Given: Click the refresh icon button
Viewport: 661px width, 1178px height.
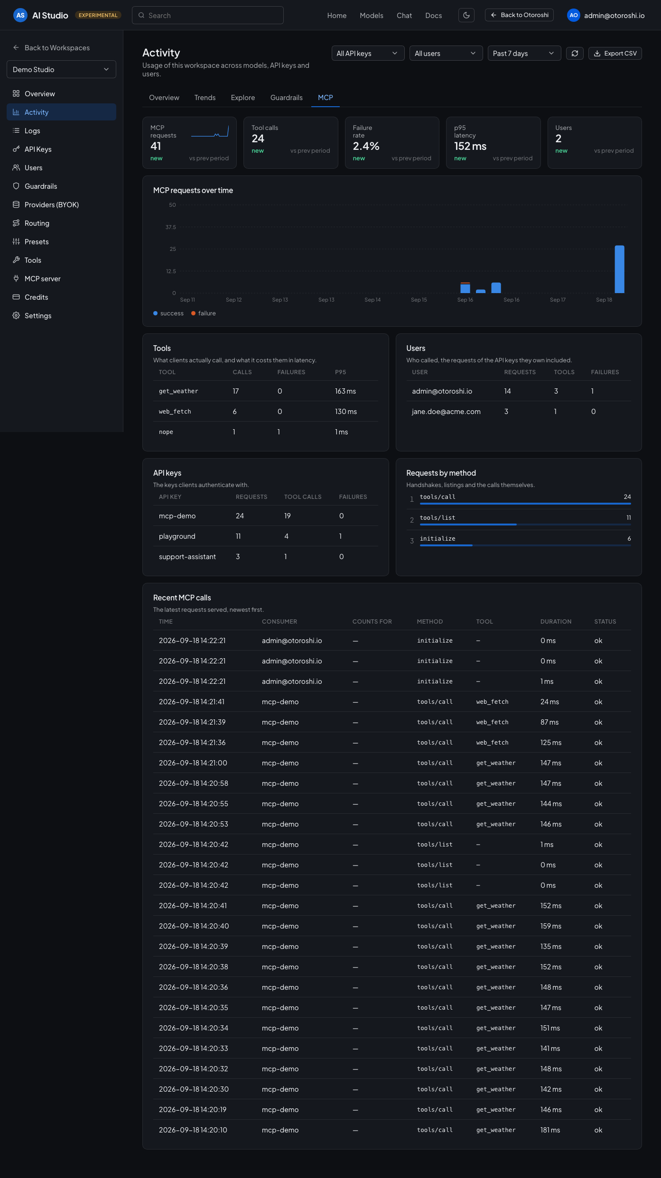Looking at the screenshot, I should coord(575,53).
